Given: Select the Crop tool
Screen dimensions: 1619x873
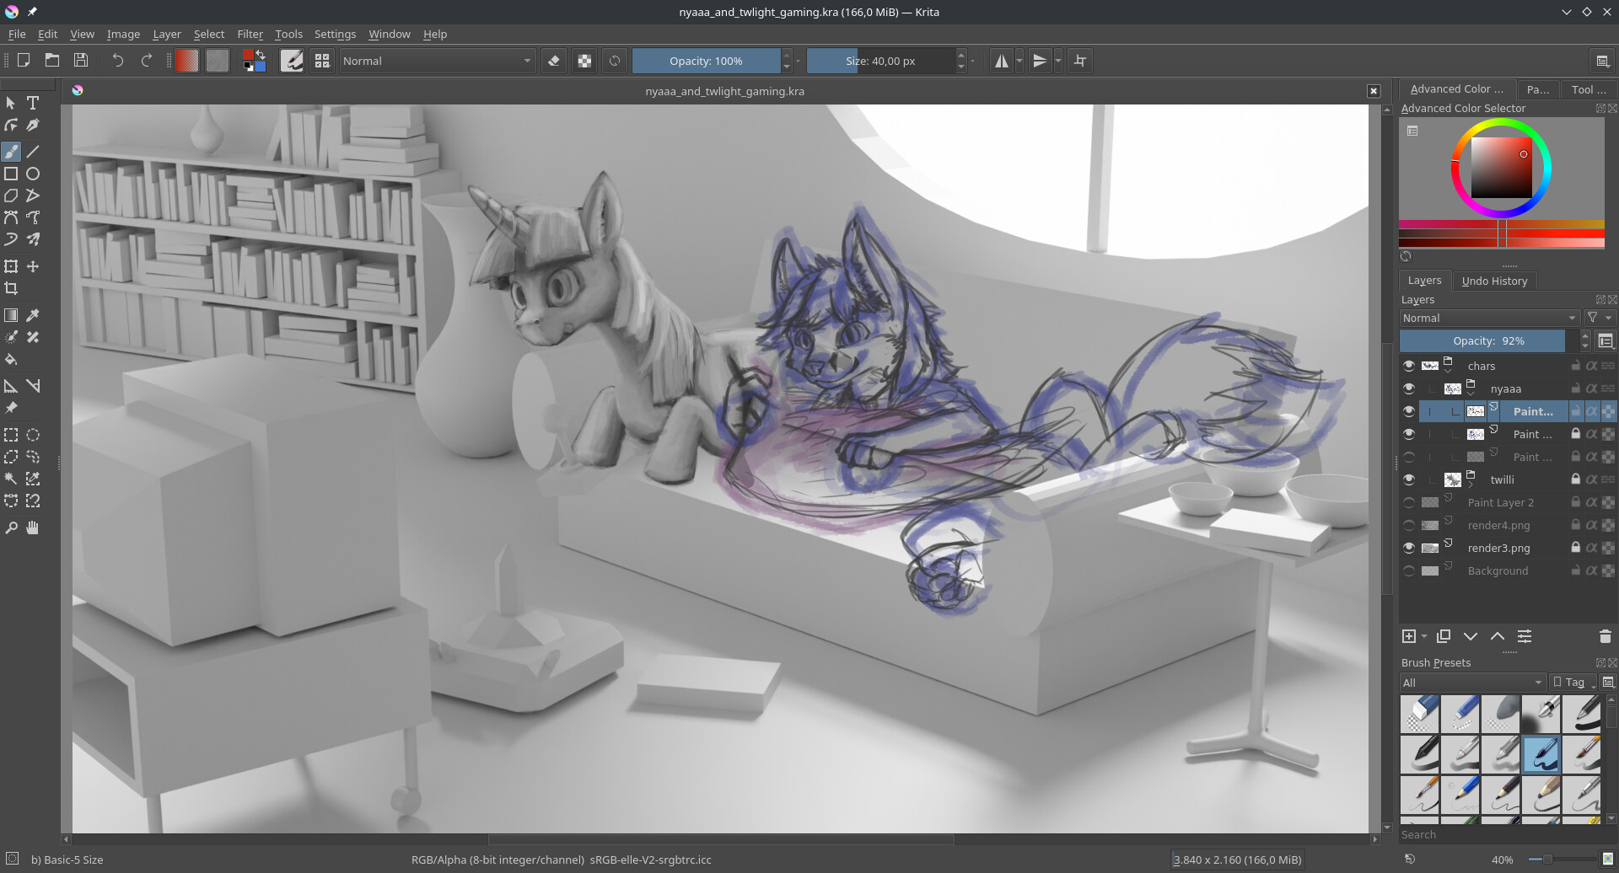Looking at the screenshot, I should pos(11,288).
